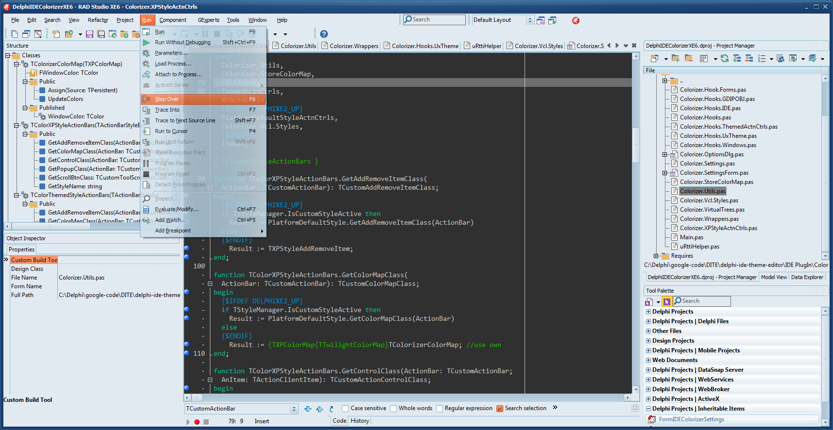Click the green Refresh icon in Project Manager

point(725,59)
